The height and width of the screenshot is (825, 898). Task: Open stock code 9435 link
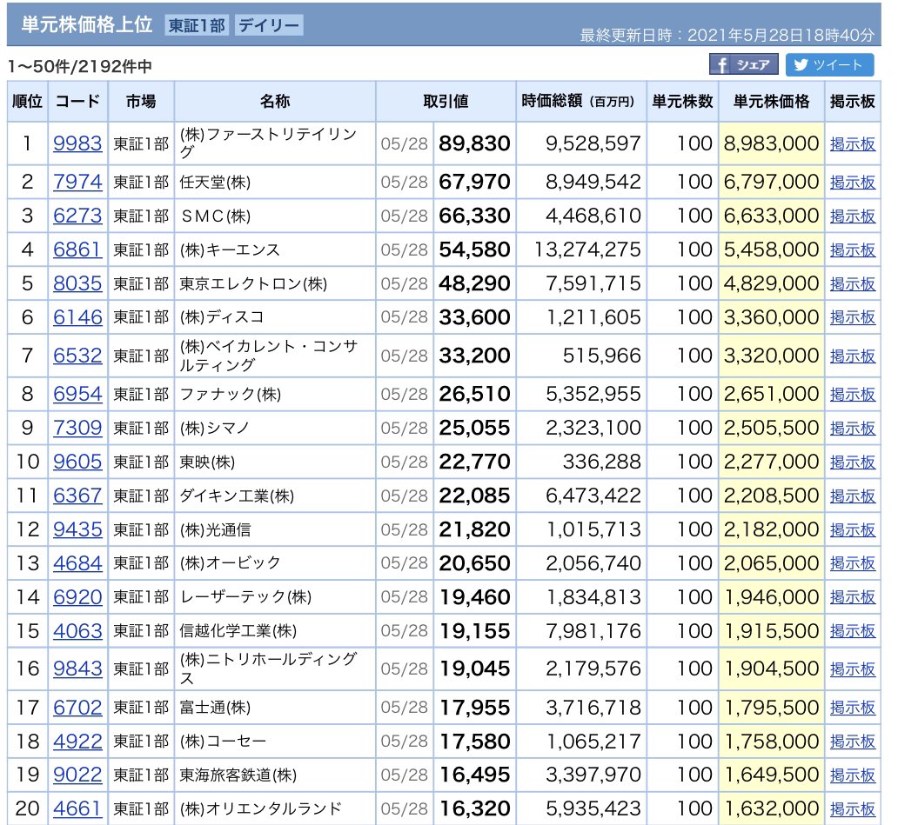click(77, 529)
